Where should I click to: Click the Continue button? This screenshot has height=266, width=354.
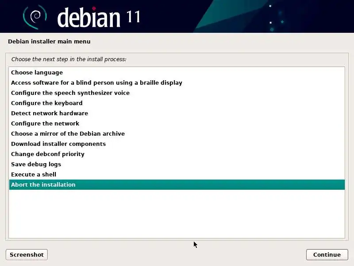click(x=327, y=254)
